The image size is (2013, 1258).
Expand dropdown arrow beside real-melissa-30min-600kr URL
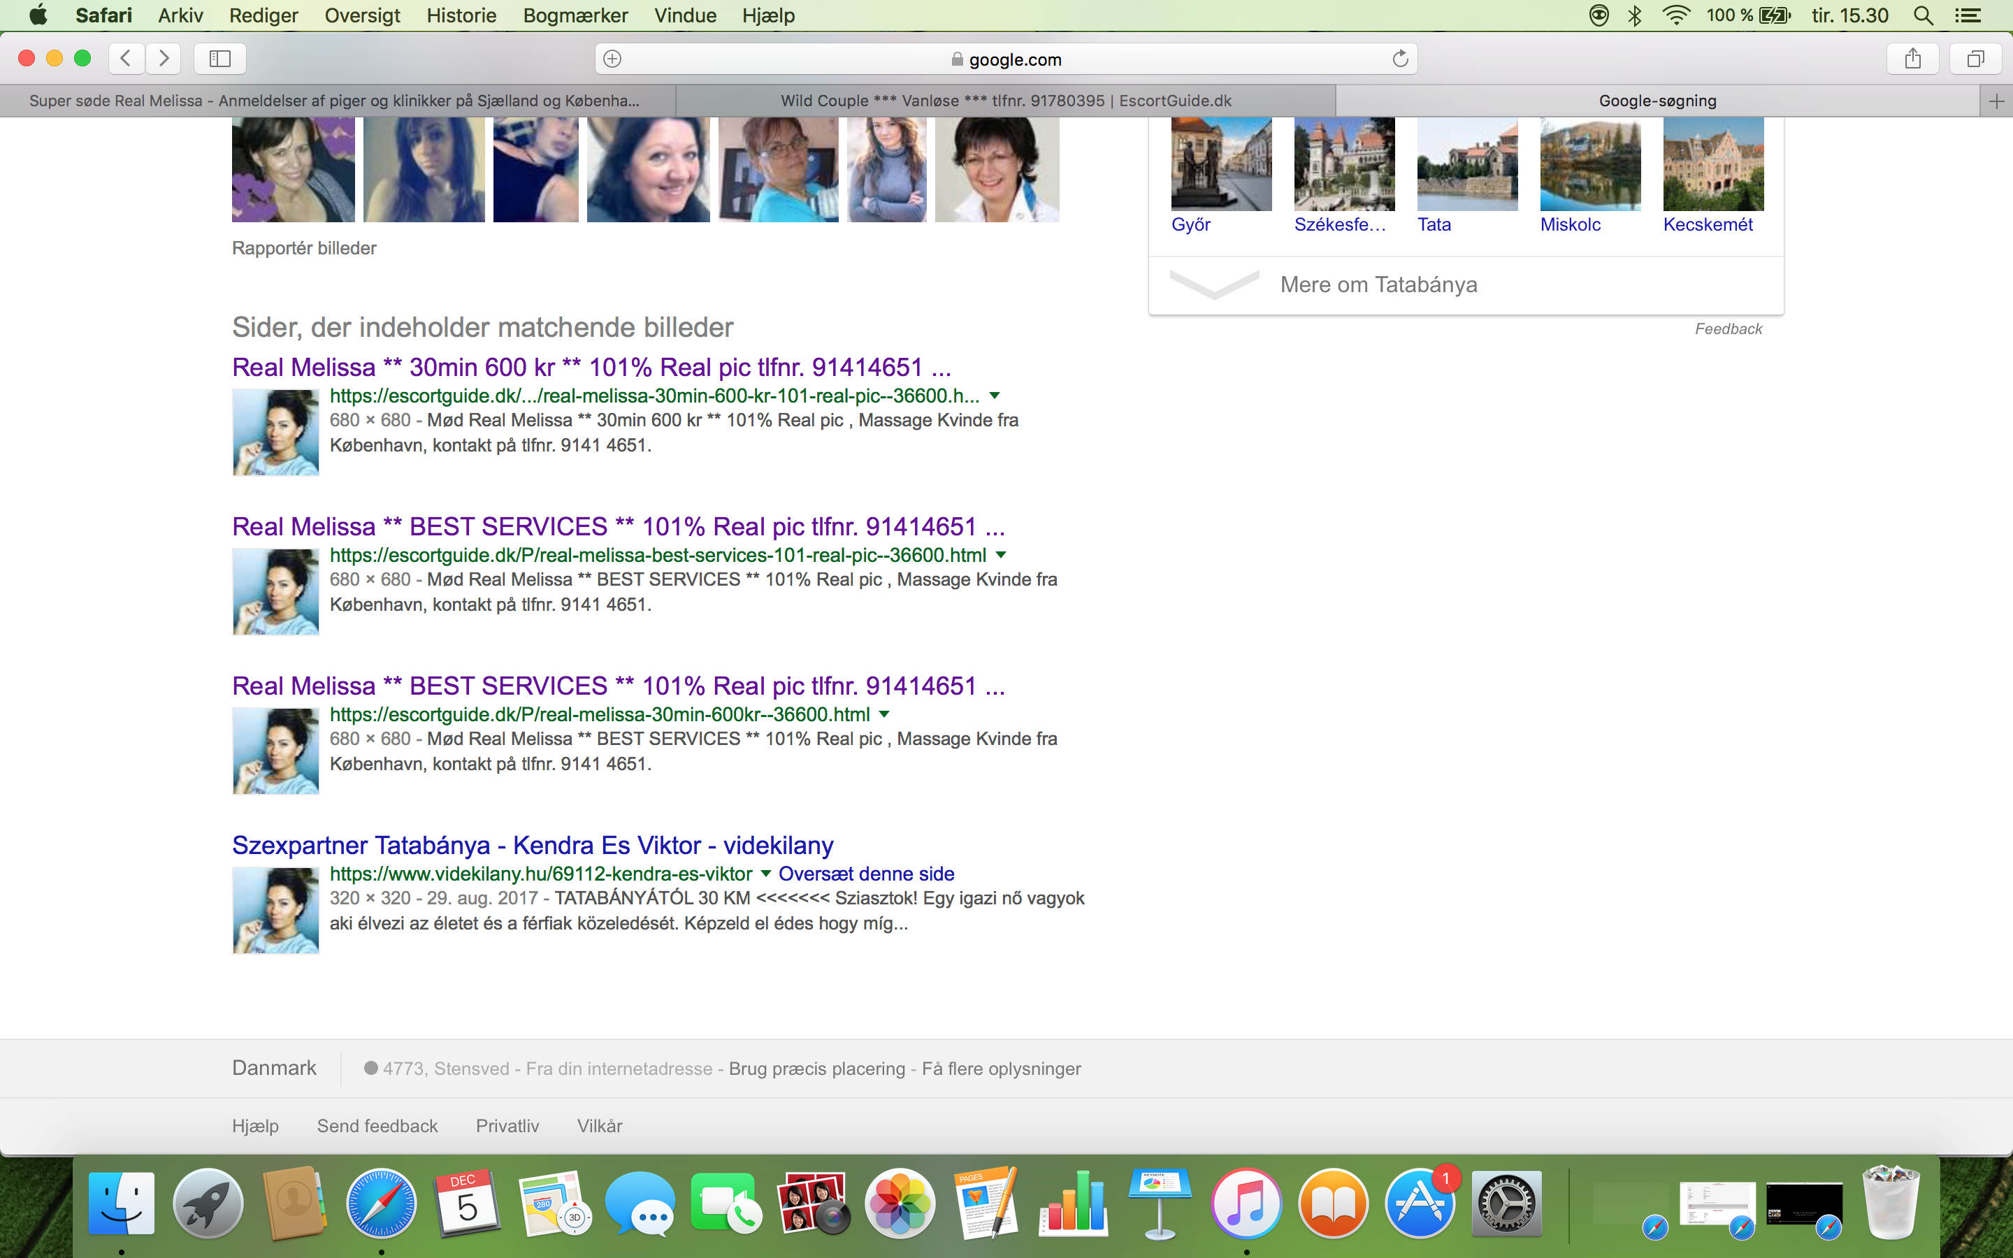(884, 715)
